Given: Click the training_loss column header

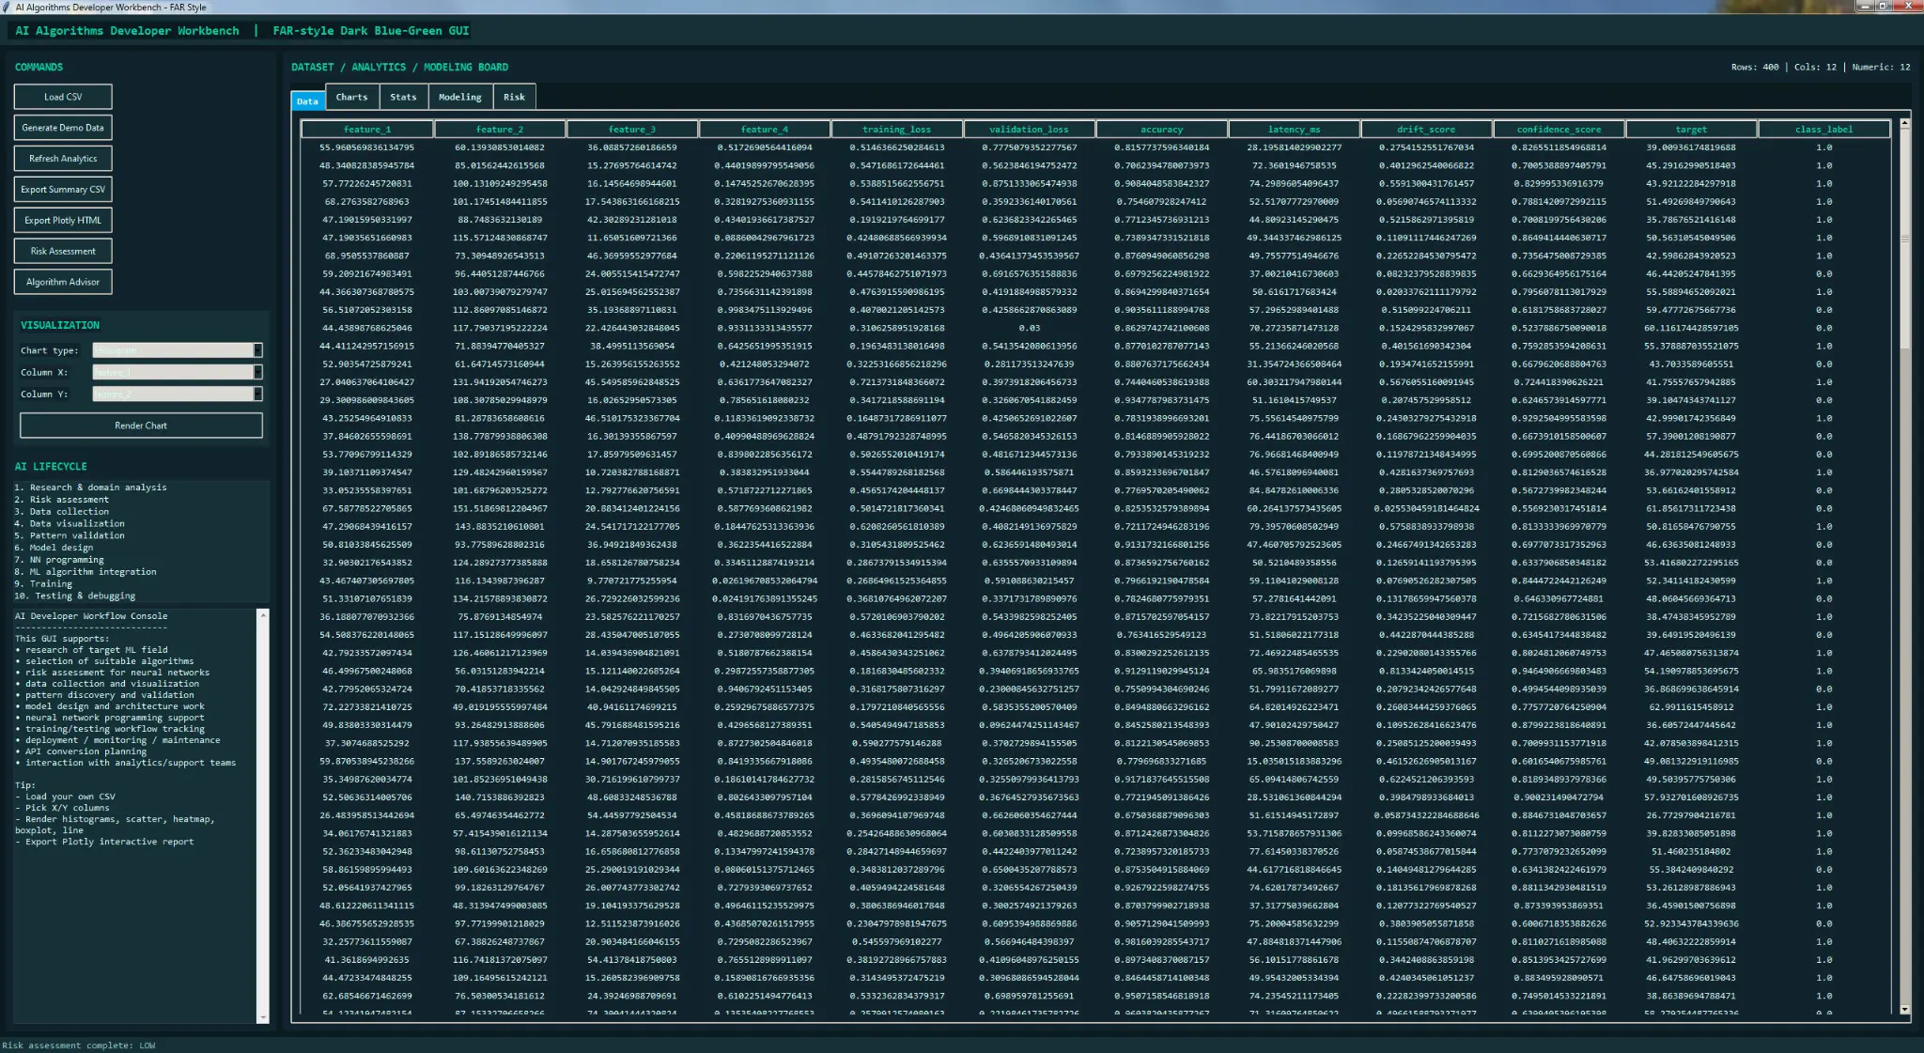Looking at the screenshot, I should tap(897, 130).
